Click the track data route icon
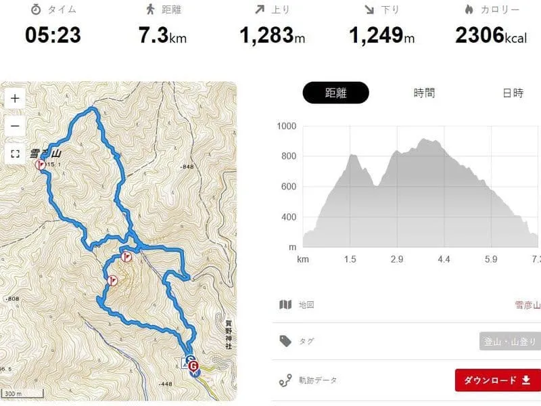The image size is (541, 406). click(x=285, y=380)
